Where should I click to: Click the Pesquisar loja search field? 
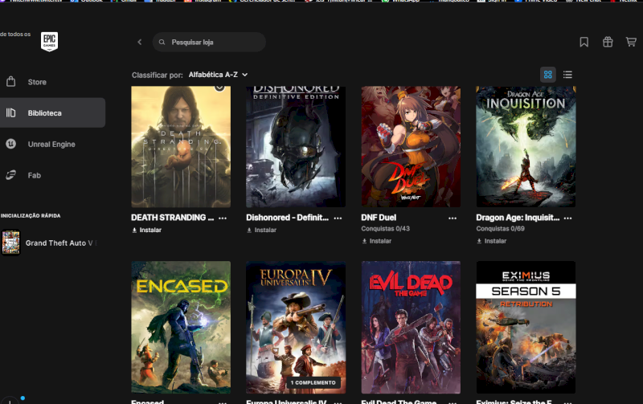click(213, 42)
